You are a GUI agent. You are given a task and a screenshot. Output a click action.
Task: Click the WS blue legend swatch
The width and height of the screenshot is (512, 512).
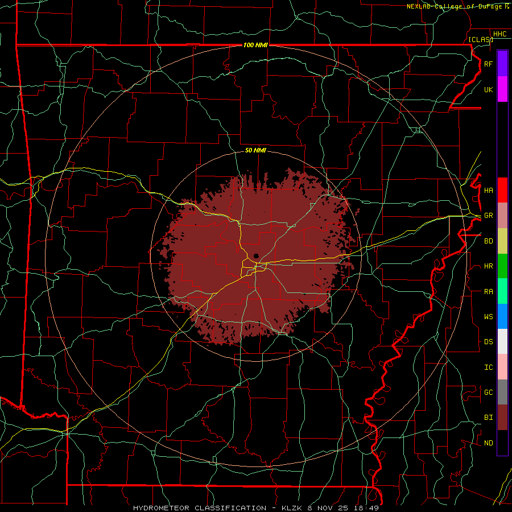coord(502,316)
